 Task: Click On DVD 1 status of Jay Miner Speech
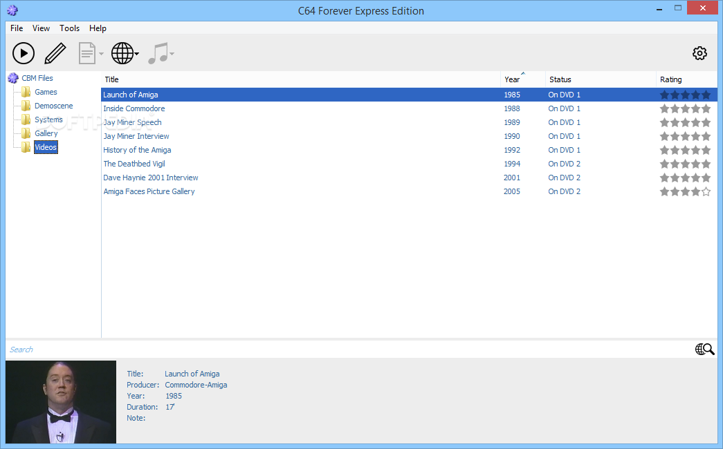click(x=565, y=122)
